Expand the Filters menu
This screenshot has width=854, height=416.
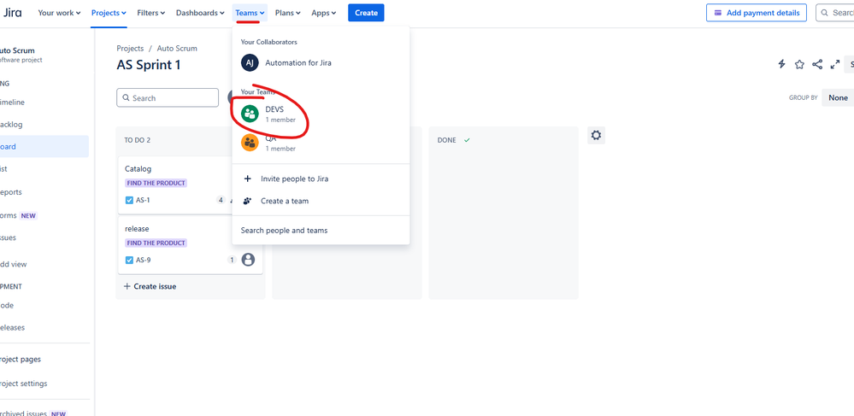(x=150, y=13)
